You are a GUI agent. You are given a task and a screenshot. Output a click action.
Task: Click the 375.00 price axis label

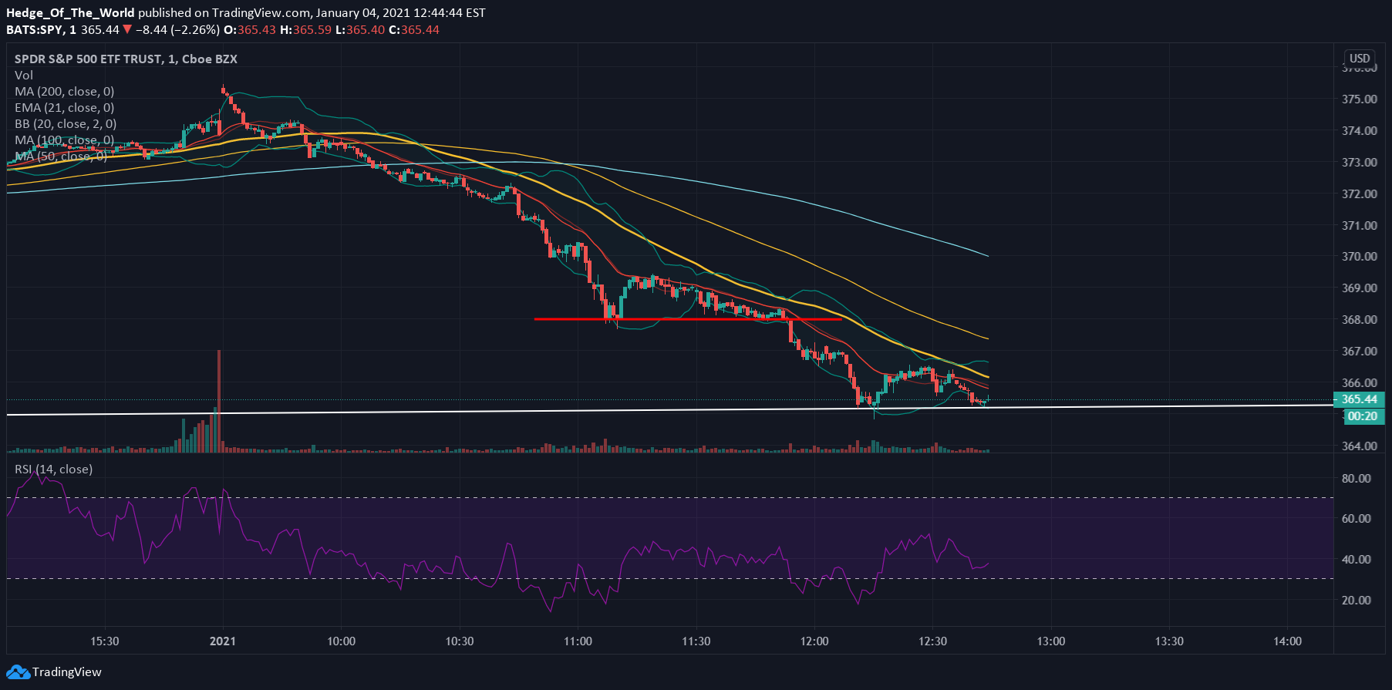pos(1360,99)
